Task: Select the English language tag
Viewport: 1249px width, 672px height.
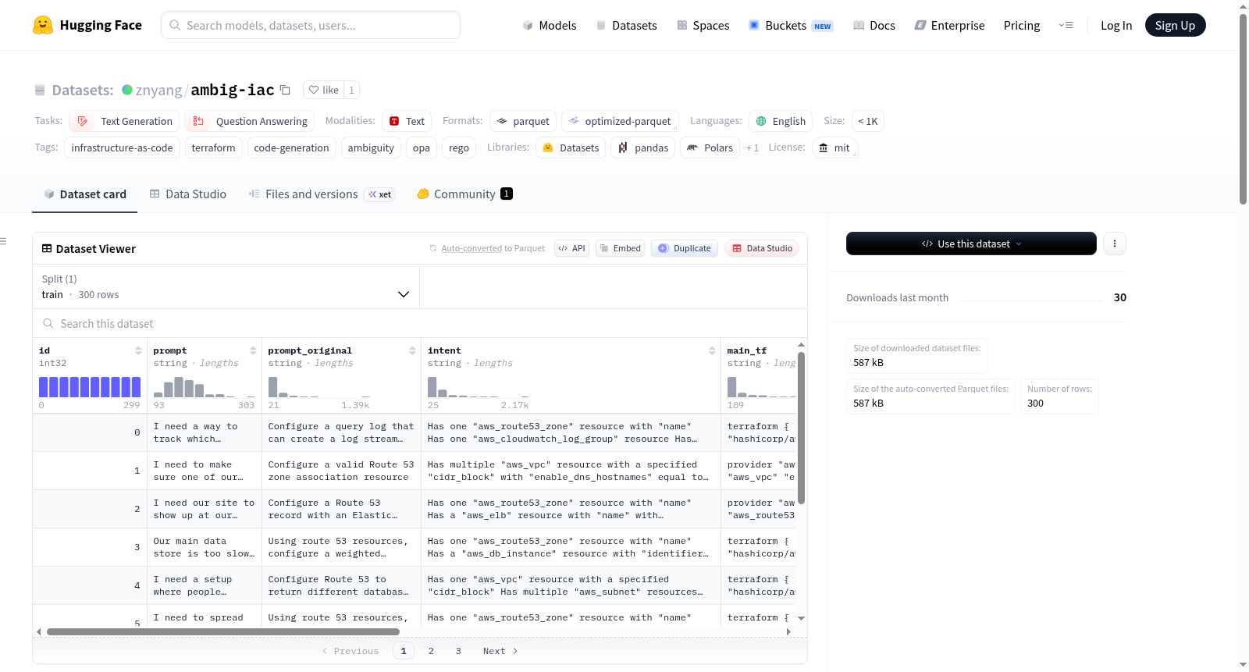Action: (781, 121)
